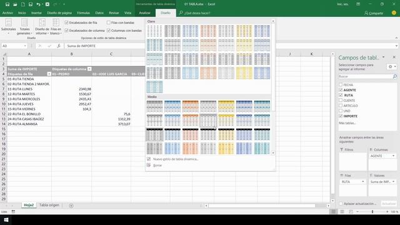
Task: Enable the Filas con bandas checkbox
Action: (108, 22)
